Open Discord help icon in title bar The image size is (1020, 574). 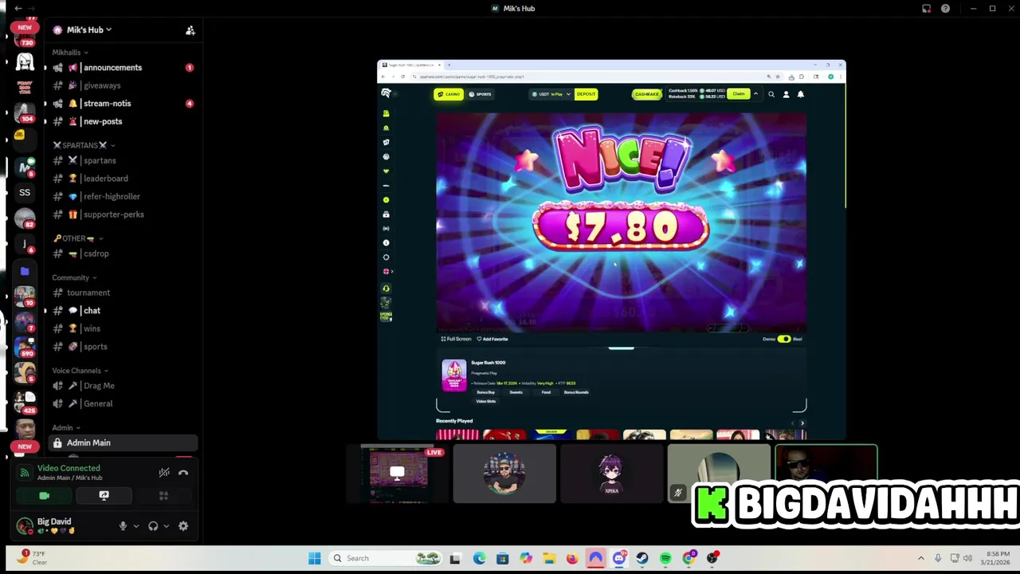pyautogui.click(x=945, y=9)
